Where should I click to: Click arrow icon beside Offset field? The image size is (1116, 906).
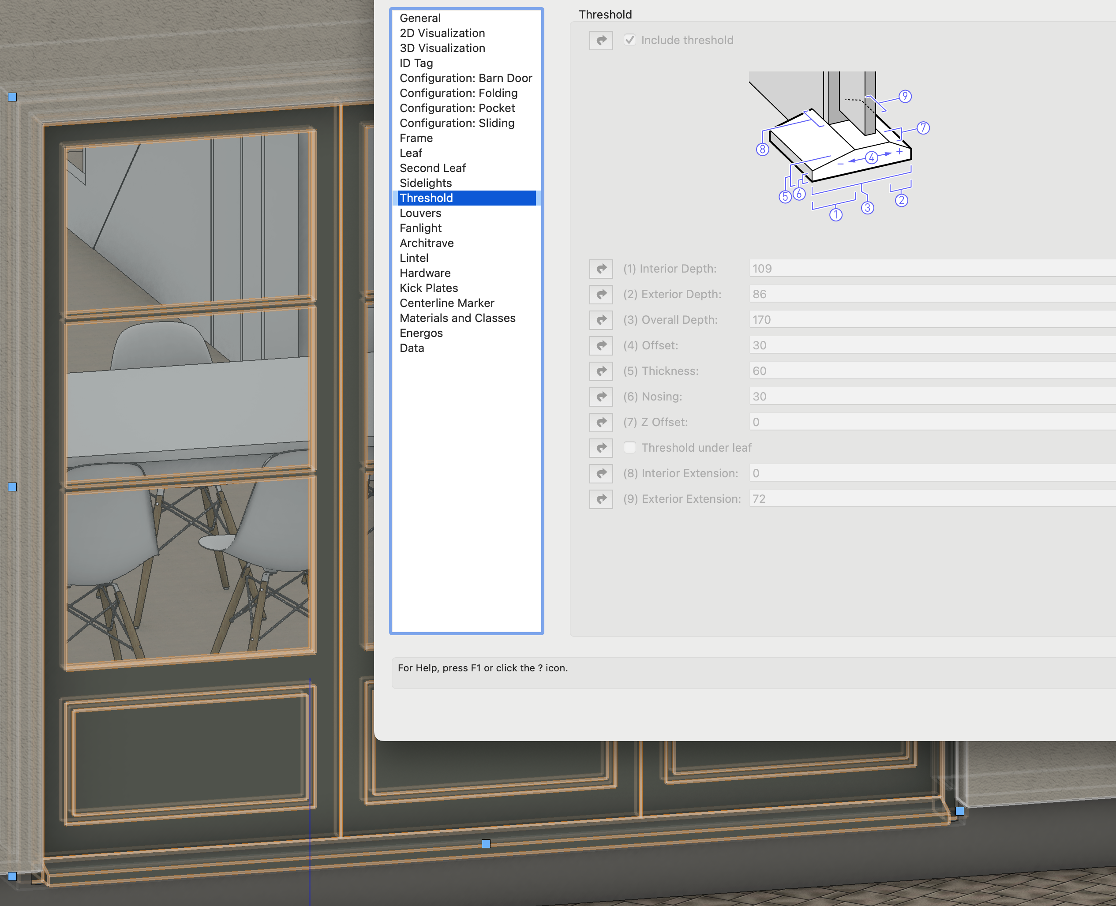pyautogui.click(x=601, y=345)
